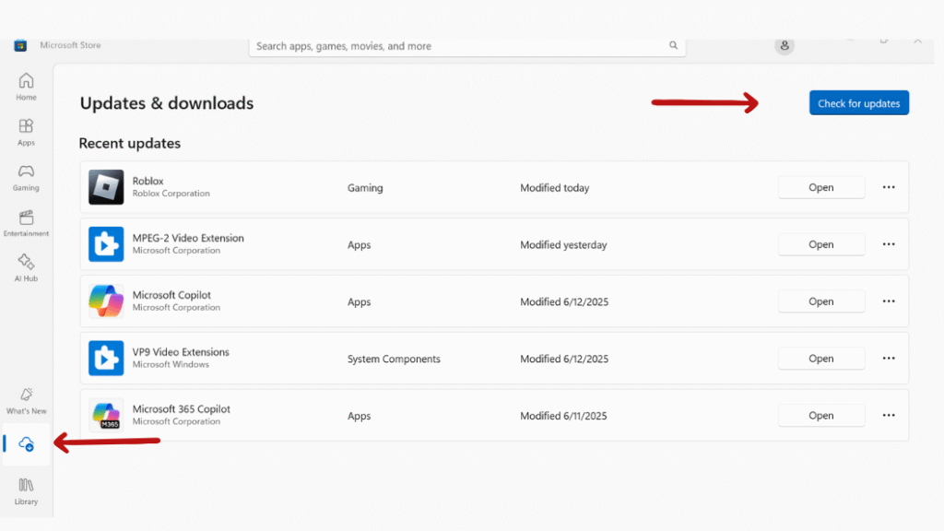Click the Modified 6/11/2025 text
Screen dimensions: 944x531
pyautogui.click(x=563, y=416)
